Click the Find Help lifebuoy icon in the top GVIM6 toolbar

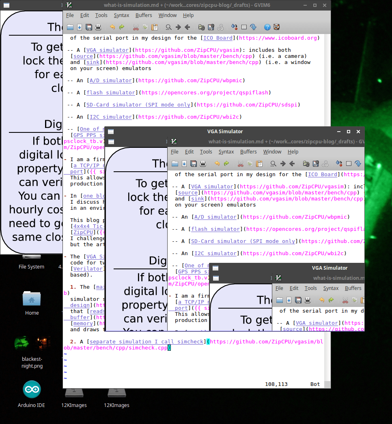click(x=276, y=27)
